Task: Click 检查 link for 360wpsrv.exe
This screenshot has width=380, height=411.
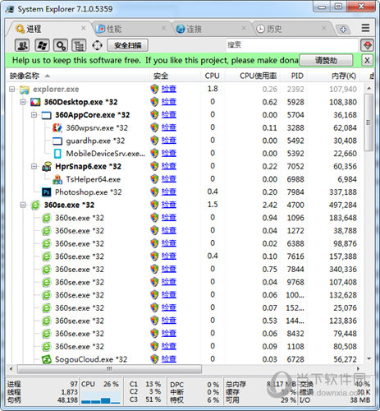Action: pyautogui.click(x=169, y=127)
